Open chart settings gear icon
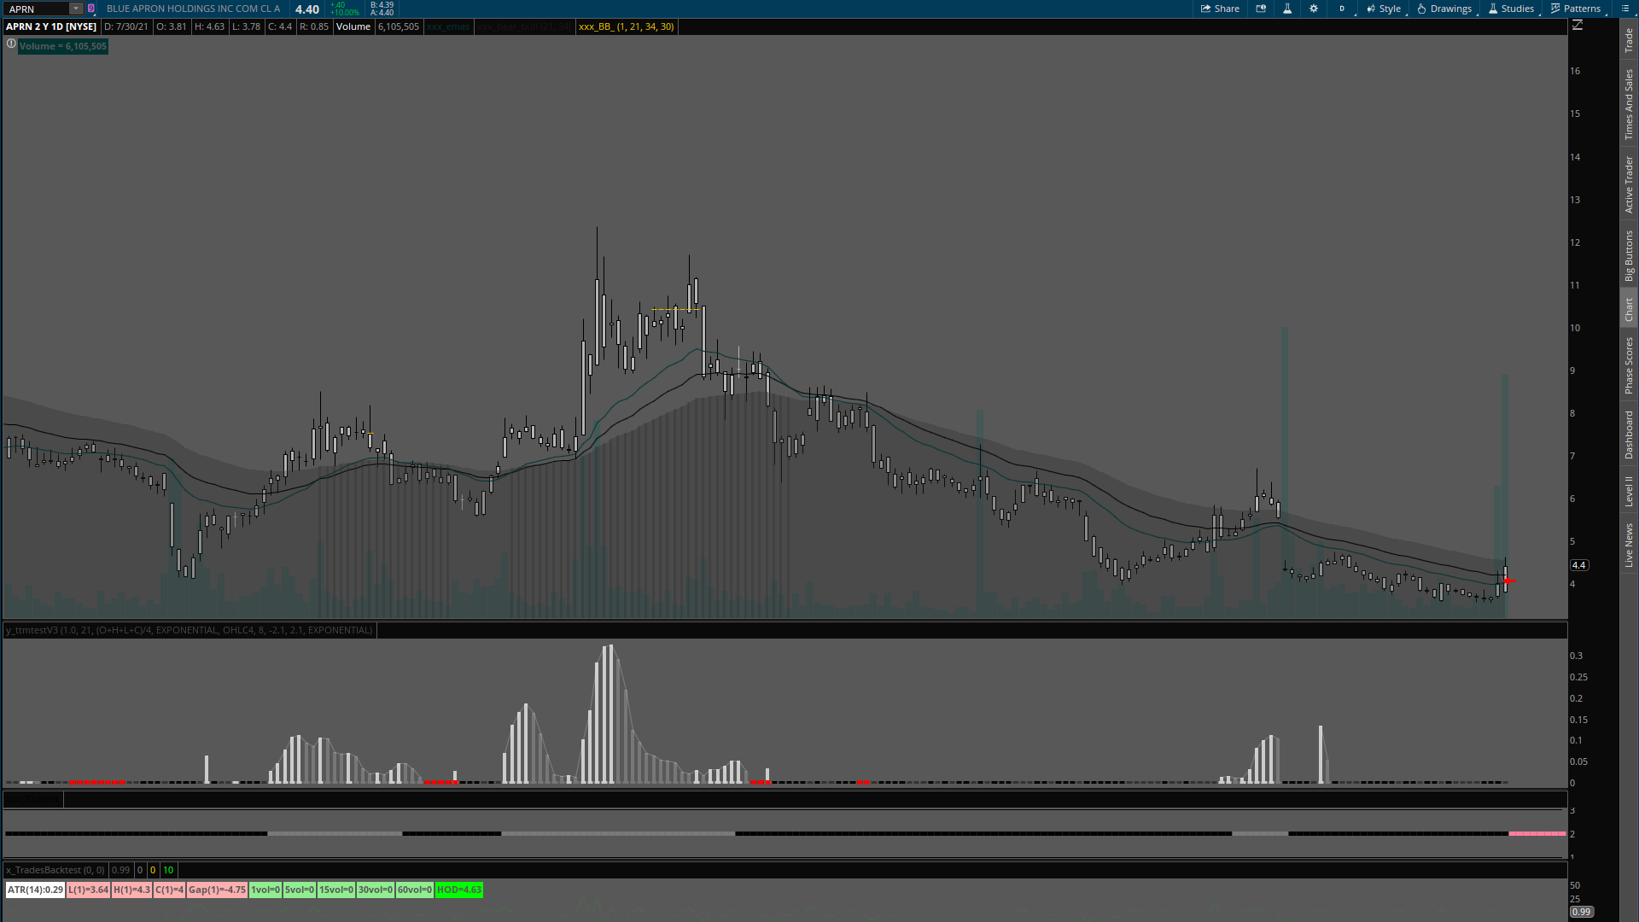The image size is (1639, 922). coord(1314,9)
